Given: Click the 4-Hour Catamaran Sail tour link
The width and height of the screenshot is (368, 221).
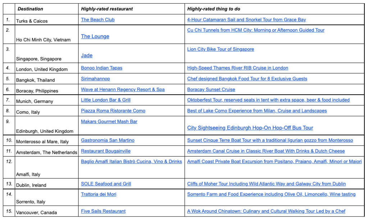Looking at the screenshot, I should coord(247,20).
